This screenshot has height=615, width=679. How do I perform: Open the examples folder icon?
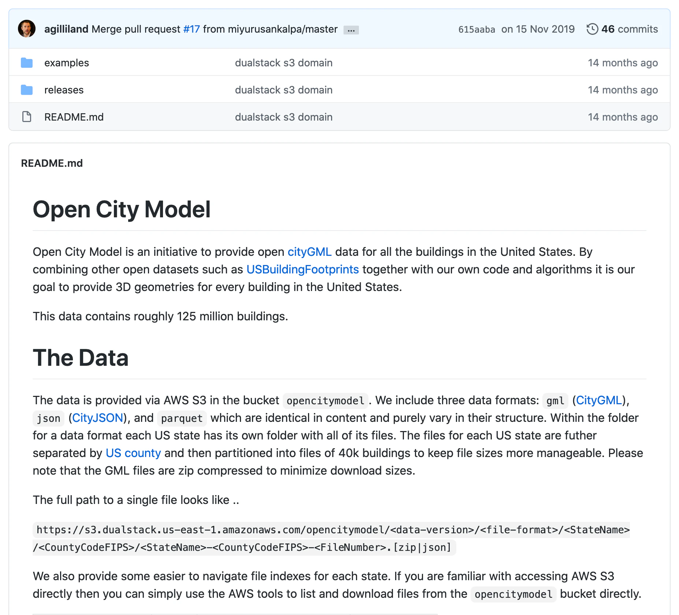click(27, 63)
